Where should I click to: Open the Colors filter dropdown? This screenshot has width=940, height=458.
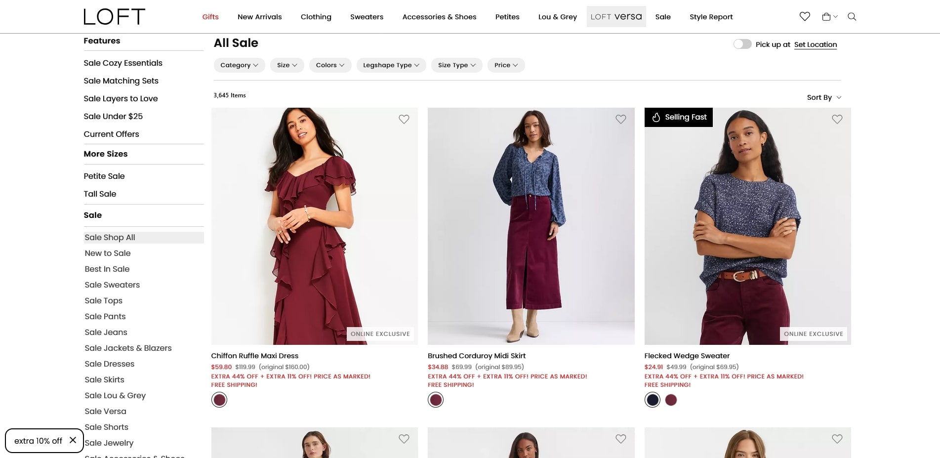(330, 65)
